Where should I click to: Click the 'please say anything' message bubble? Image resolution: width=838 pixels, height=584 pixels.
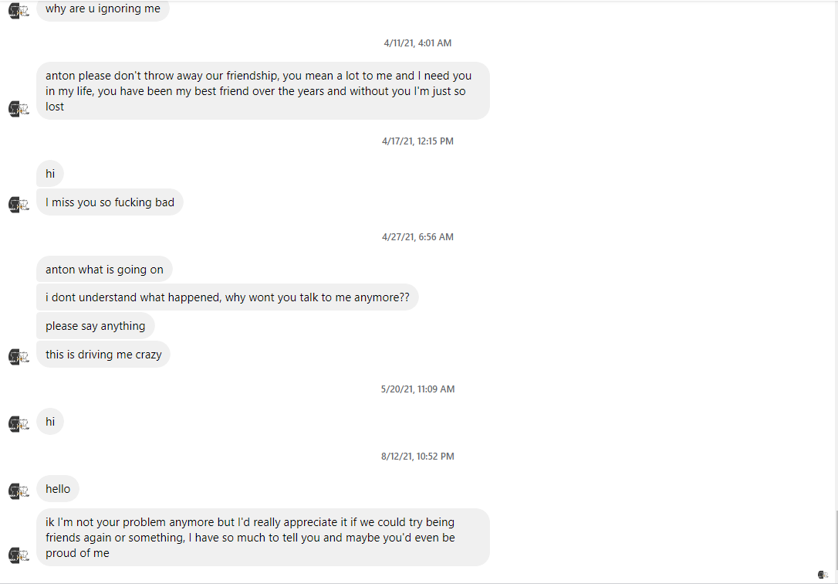click(x=95, y=326)
